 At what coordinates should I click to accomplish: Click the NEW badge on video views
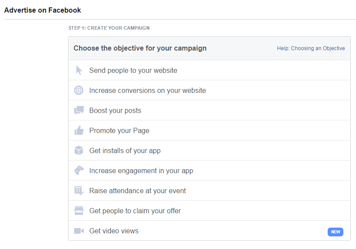[335, 232]
